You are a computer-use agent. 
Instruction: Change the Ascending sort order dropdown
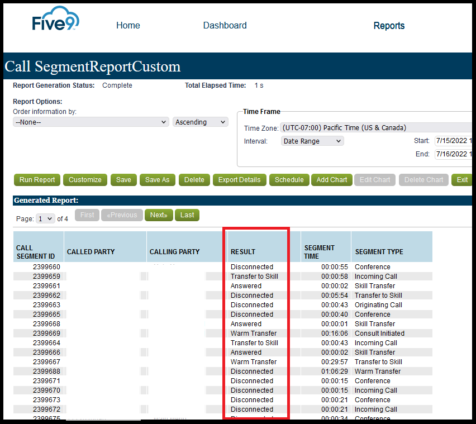point(201,122)
